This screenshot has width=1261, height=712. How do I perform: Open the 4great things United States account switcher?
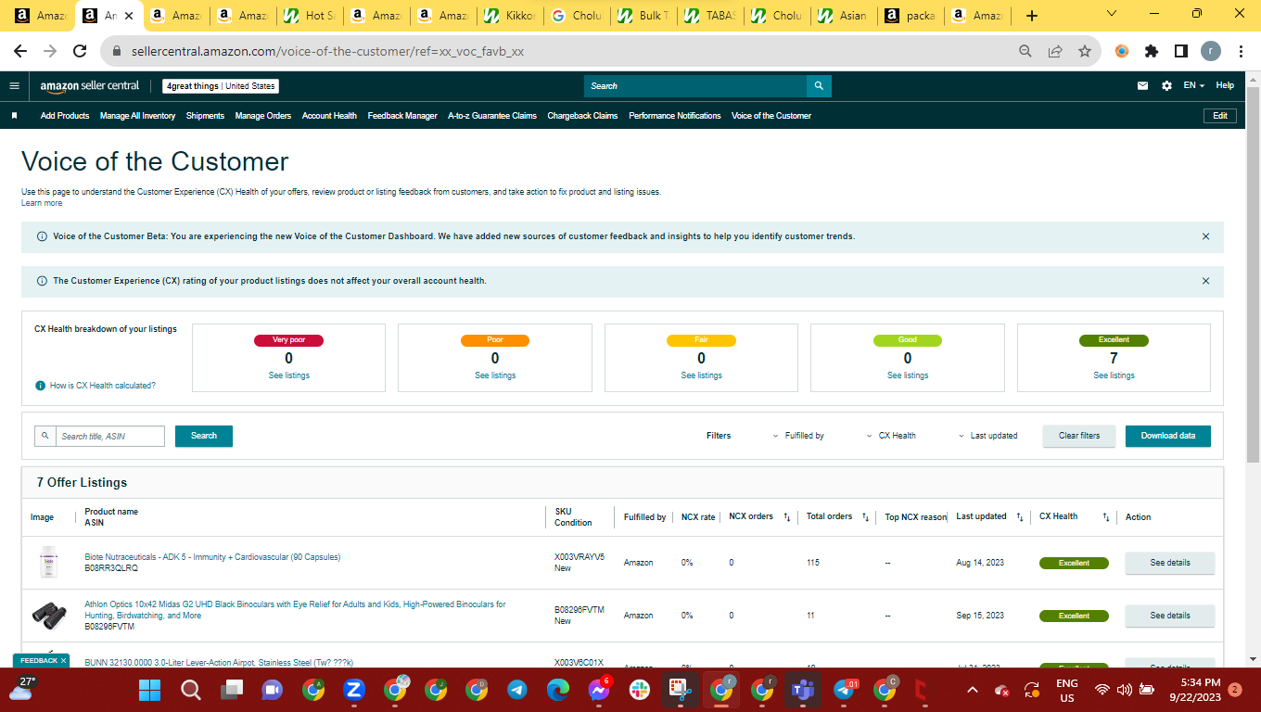(x=221, y=86)
